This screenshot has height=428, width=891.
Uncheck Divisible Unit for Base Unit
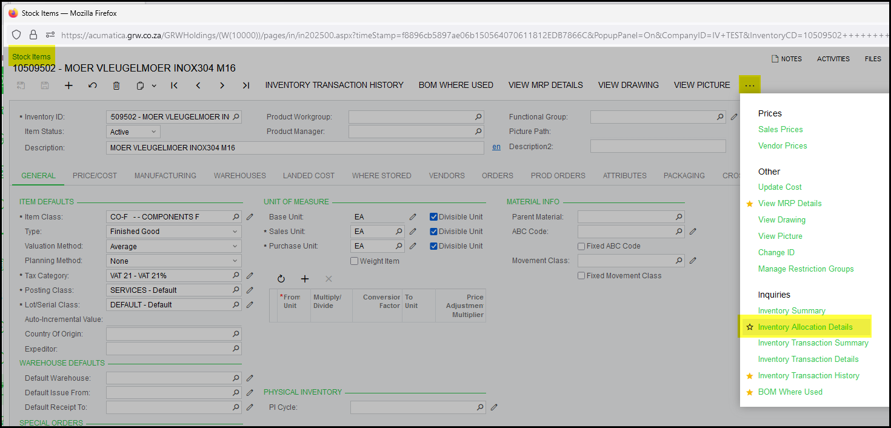click(433, 216)
